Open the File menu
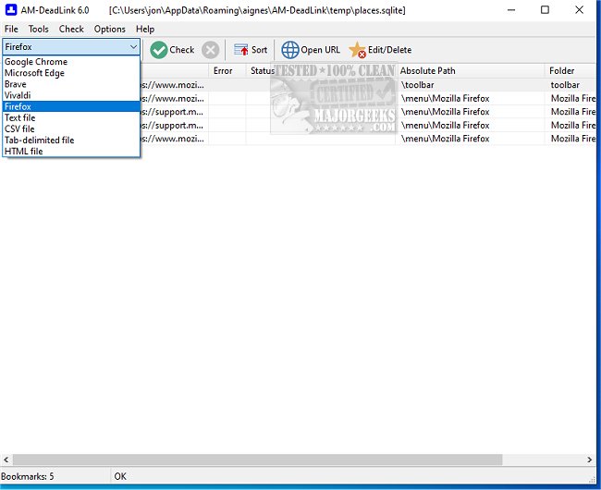This screenshot has width=601, height=490. 11,29
